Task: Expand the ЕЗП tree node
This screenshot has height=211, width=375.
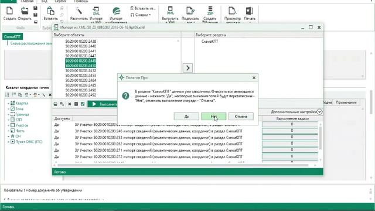Action: click(x=8, y=120)
